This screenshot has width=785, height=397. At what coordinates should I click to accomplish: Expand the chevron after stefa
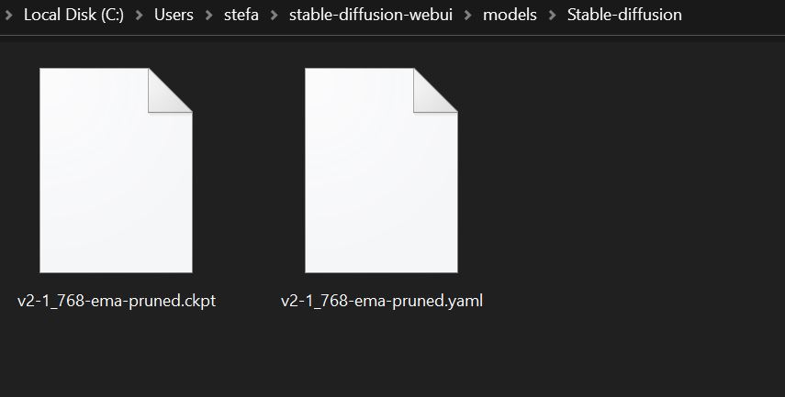(274, 15)
